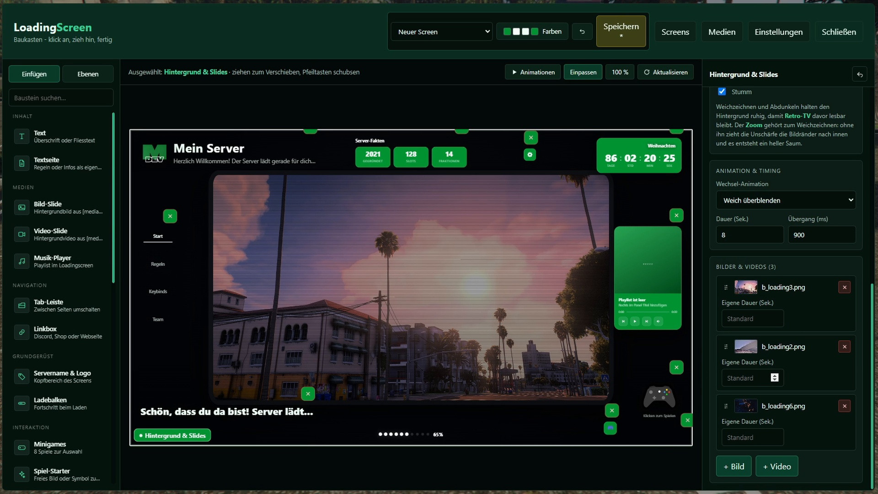878x494 pixels.
Task: Click the Textseite block icon
Action: (x=21, y=163)
